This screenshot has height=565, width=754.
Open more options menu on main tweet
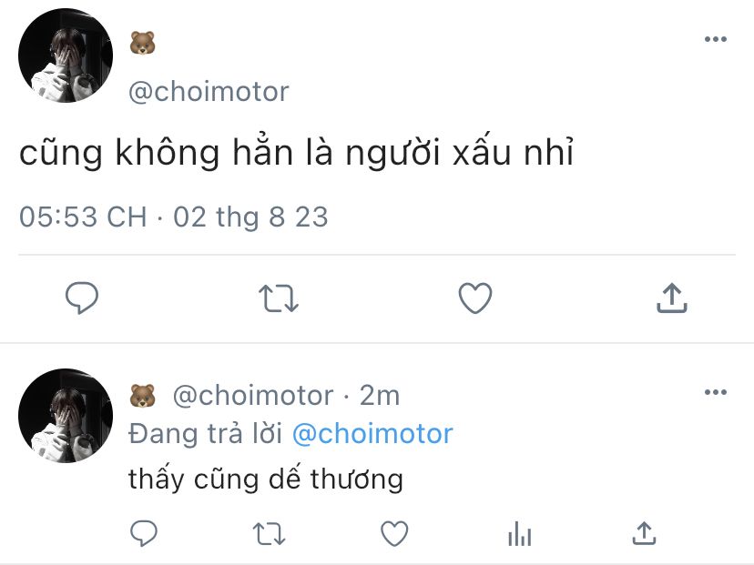click(716, 39)
